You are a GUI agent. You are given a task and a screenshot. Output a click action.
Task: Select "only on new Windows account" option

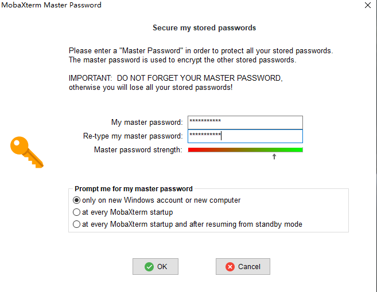(x=77, y=200)
